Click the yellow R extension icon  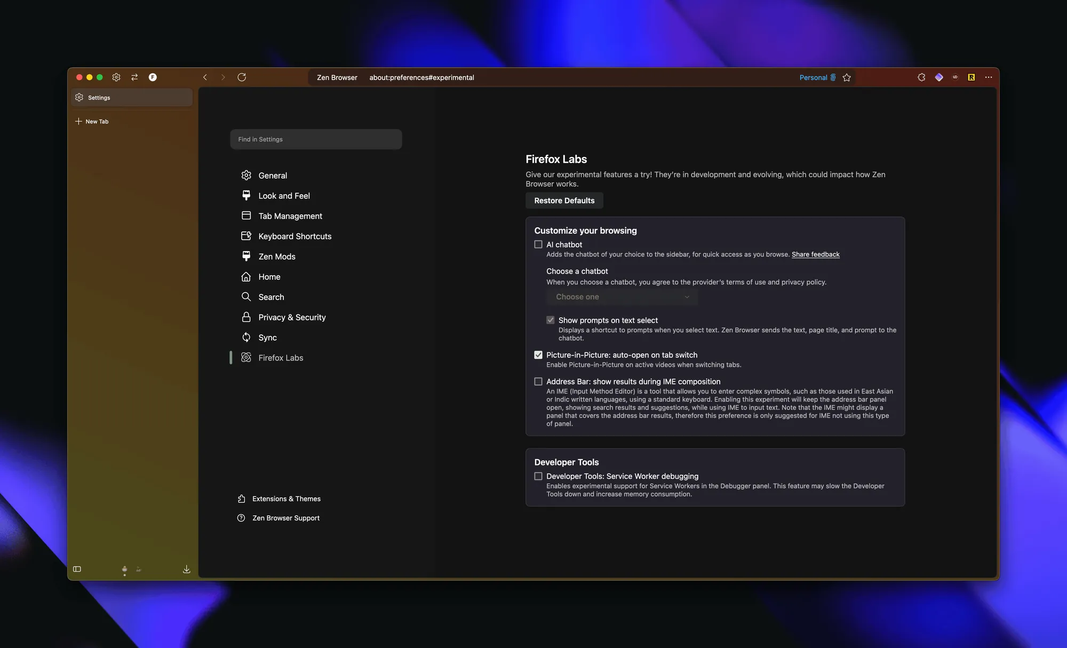tap(972, 77)
